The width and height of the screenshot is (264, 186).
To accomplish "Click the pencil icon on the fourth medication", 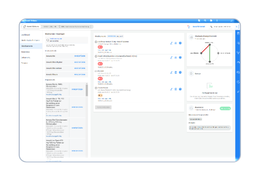I will click(x=171, y=89).
